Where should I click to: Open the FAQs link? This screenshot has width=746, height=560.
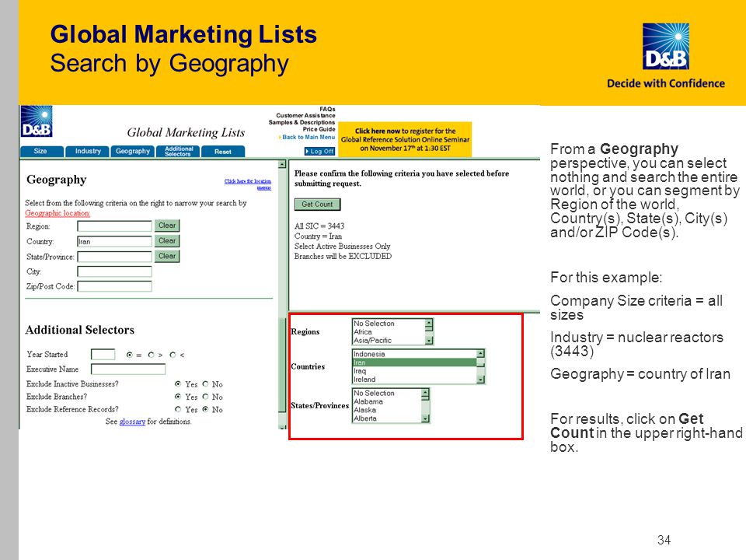click(327, 109)
